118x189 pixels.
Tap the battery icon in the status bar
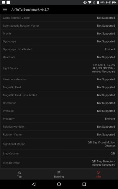pyautogui.click(x=98, y=2)
